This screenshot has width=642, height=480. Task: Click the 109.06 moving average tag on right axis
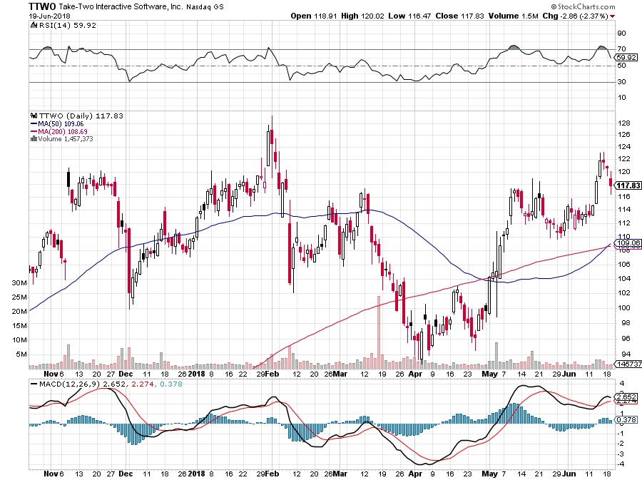628,242
